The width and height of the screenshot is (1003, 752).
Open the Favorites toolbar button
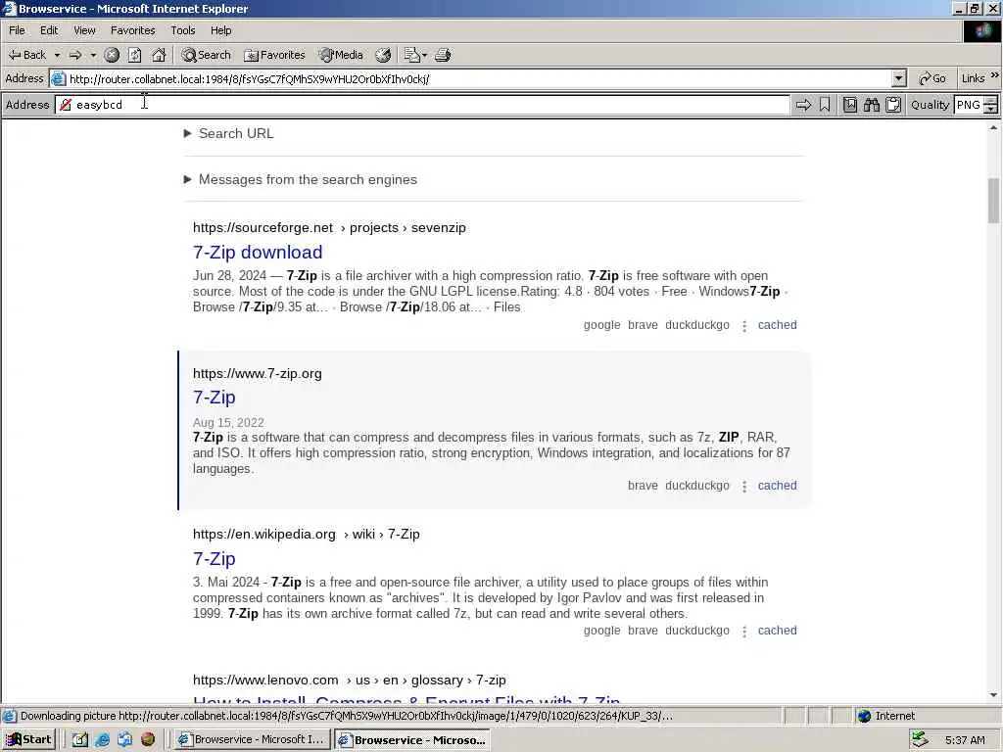click(274, 55)
